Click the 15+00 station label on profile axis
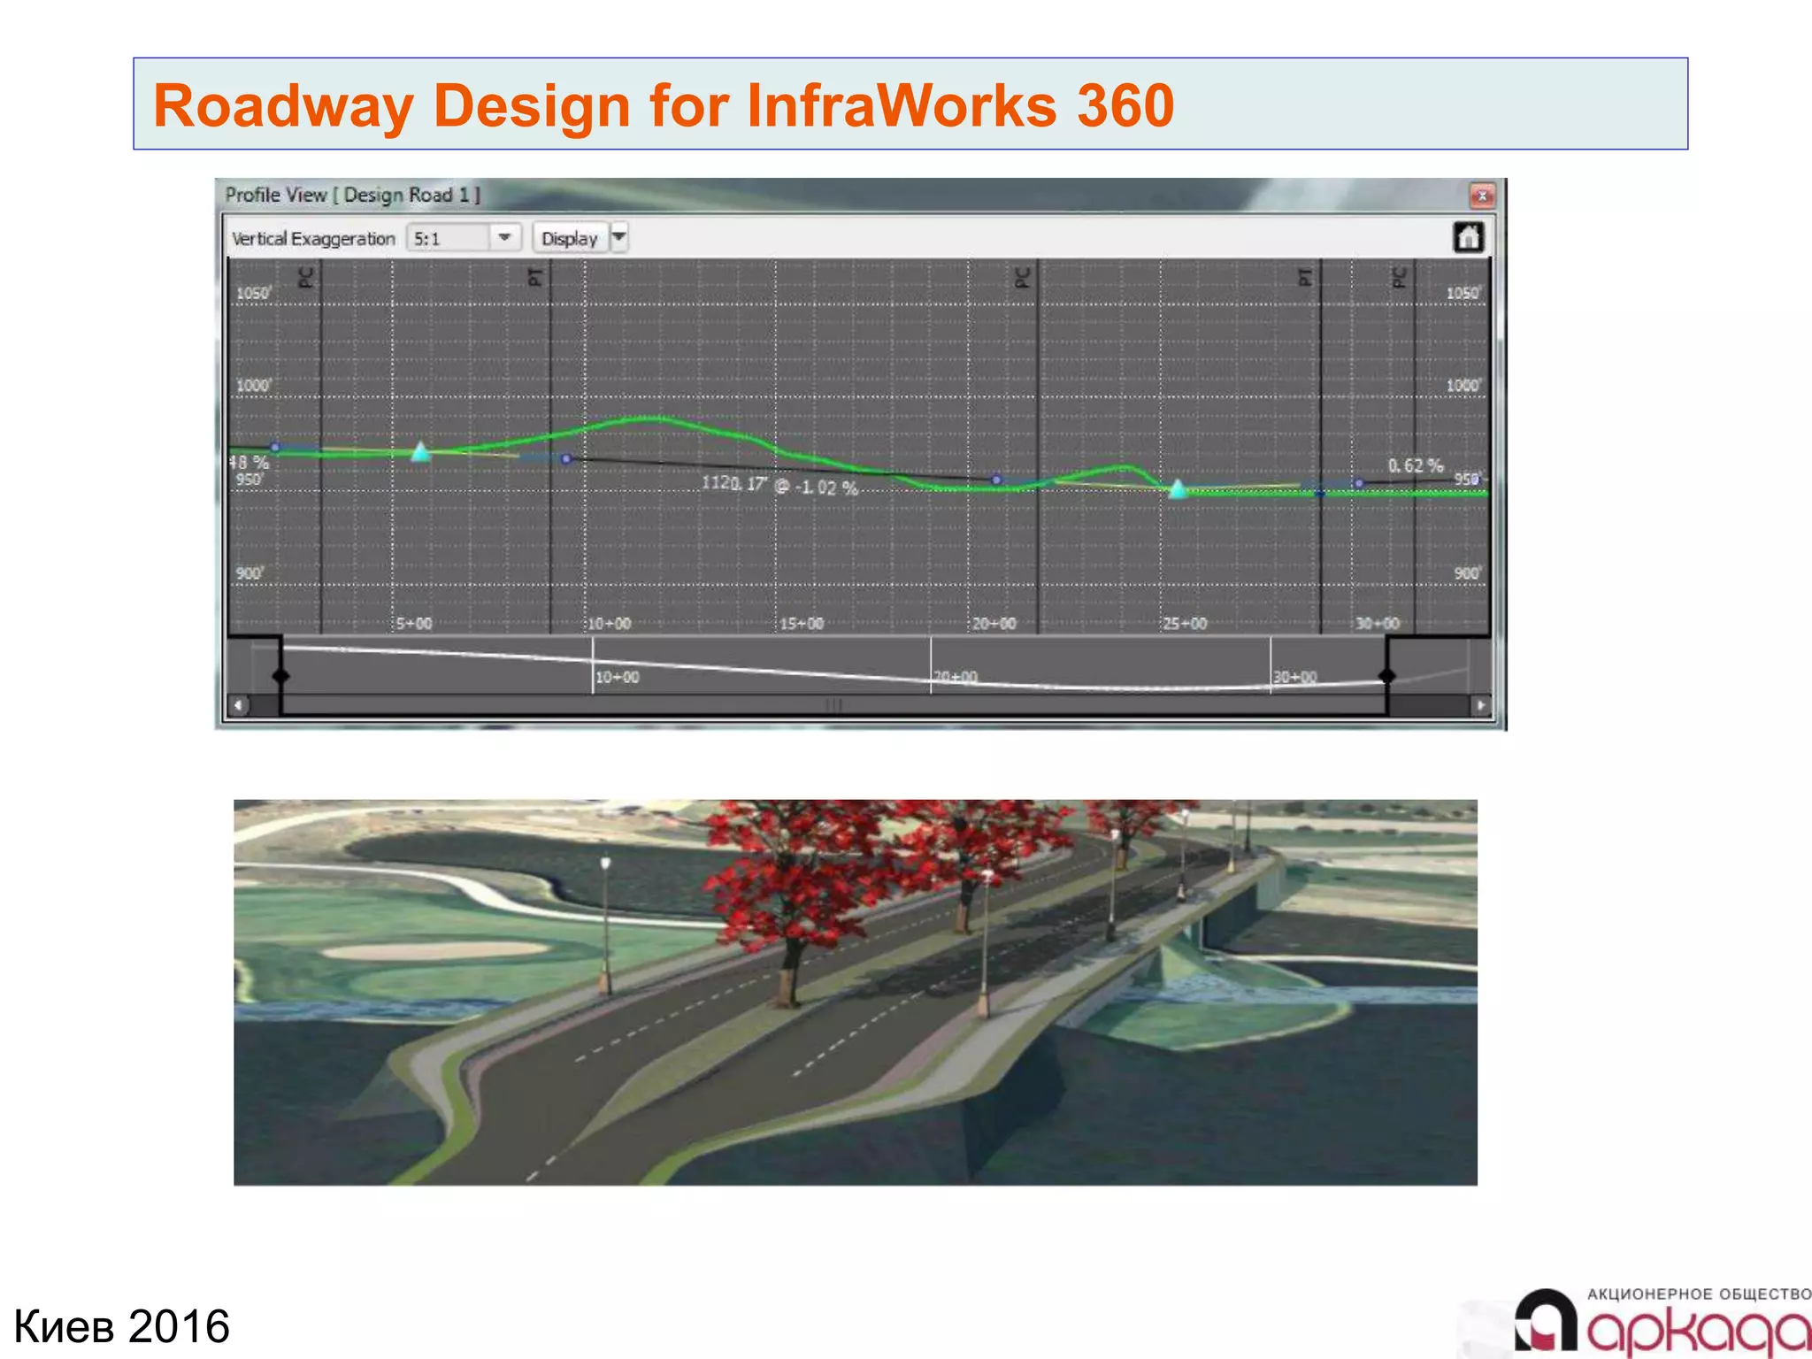The width and height of the screenshot is (1812, 1359). [802, 623]
